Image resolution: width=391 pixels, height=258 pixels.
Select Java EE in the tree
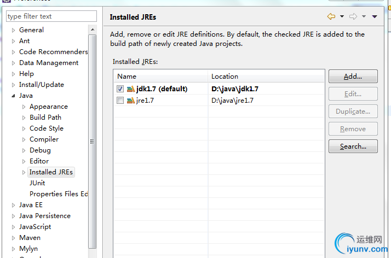(31, 205)
